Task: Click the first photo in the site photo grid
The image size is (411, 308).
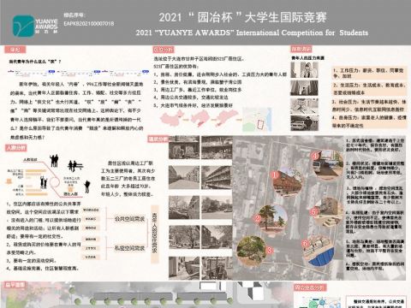Action: (x=184, y=147)
